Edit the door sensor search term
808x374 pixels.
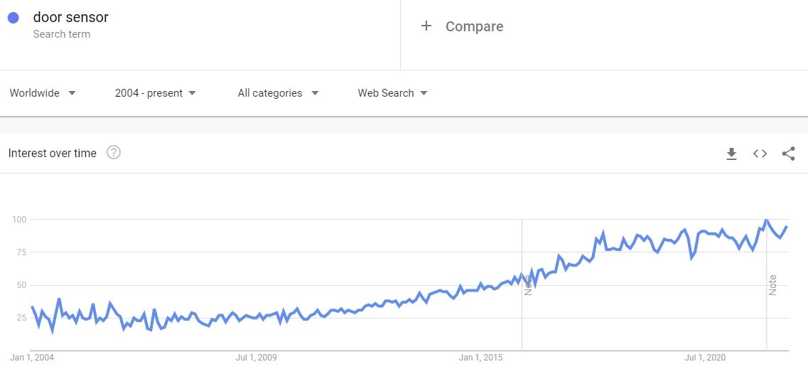(71, 17)
